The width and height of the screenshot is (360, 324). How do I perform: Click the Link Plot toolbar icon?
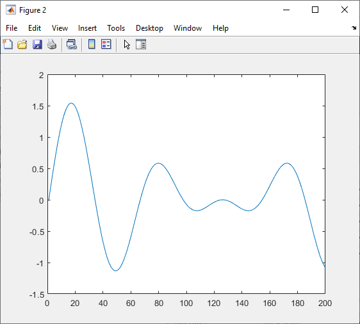[72, 44]
